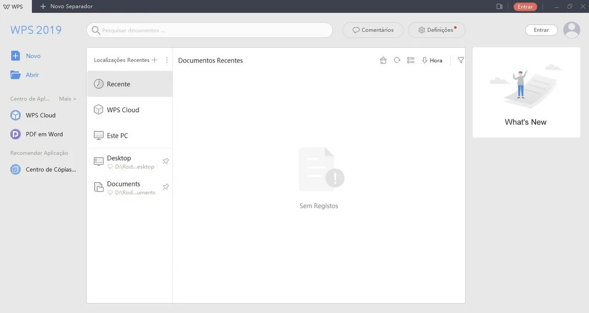Click the red Entrar button in title bar
The height and width of the screenshot is (313, 589).
coord(525,6)
